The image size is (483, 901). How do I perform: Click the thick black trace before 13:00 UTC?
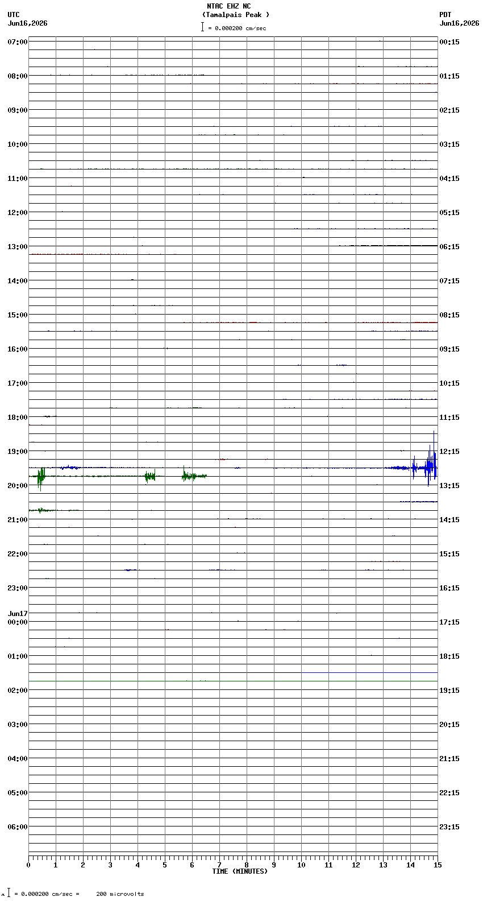(389, 246)
